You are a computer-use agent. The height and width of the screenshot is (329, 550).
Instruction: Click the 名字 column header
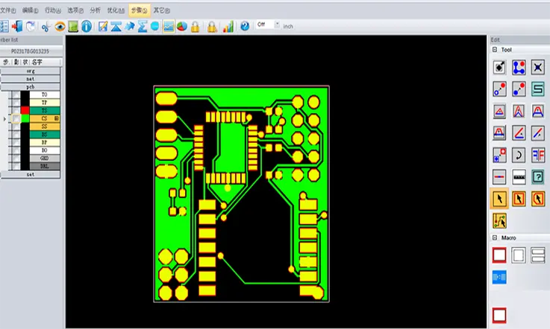[x=37, y=63]
